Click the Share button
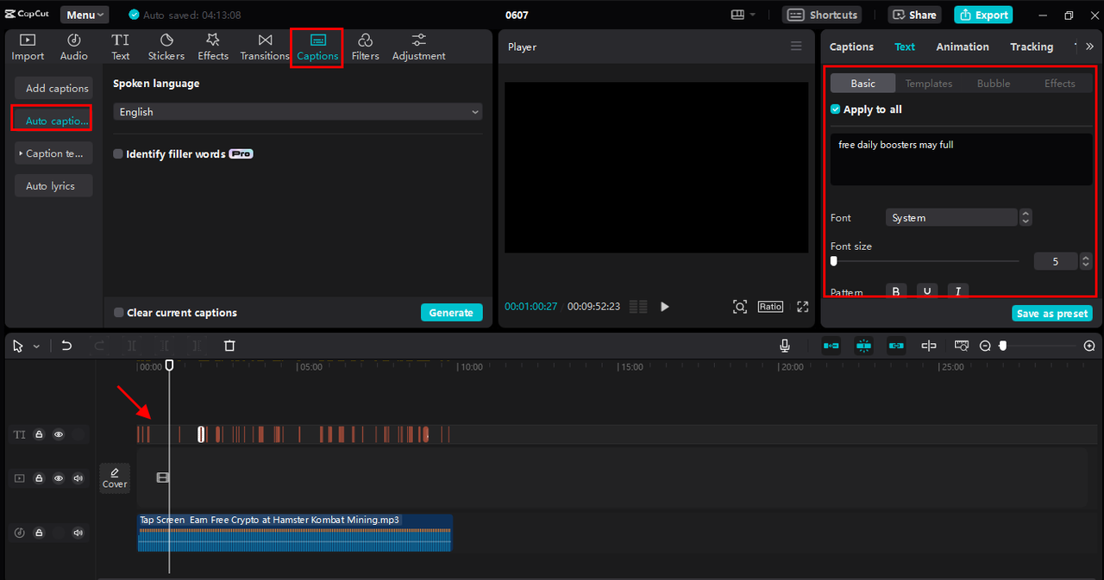 [x=914, y=15]
